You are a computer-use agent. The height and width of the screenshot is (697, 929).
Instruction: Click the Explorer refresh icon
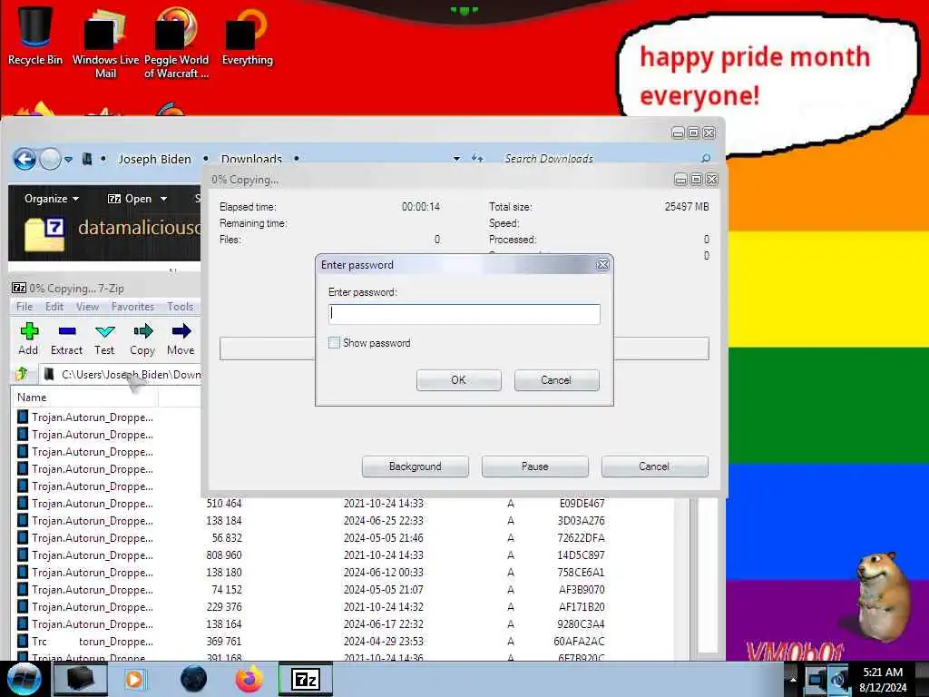pos(477,158)
